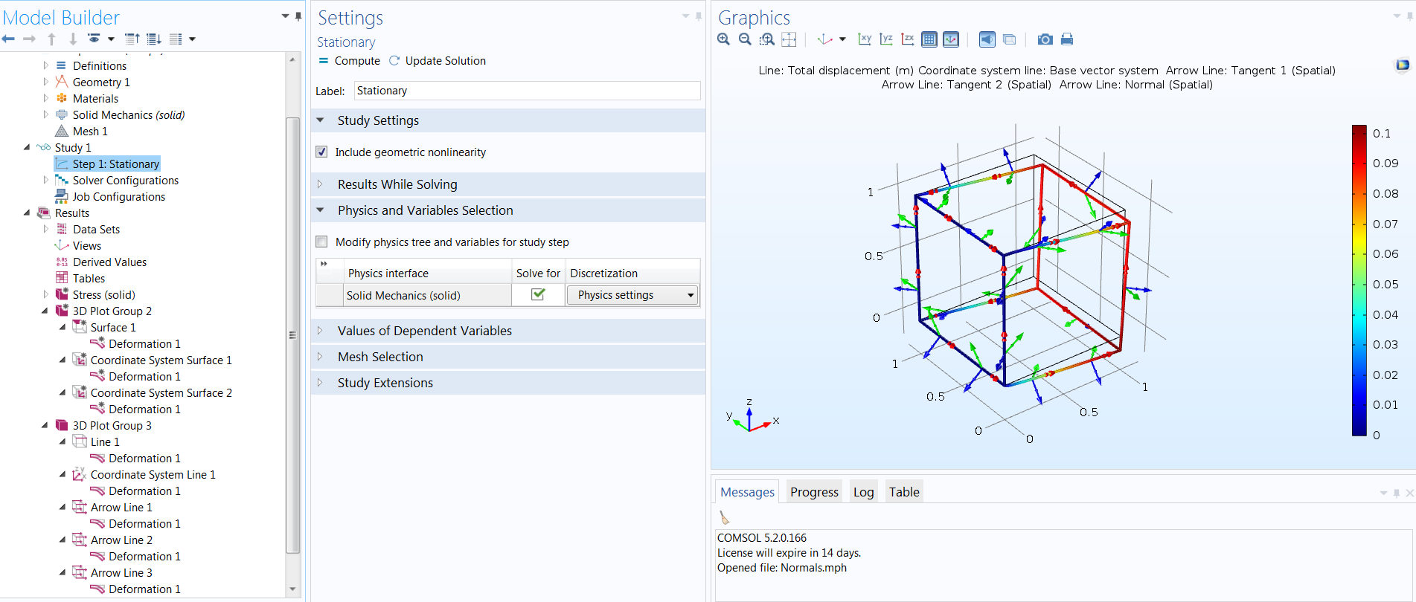The image size is (1416, 602).
Task: Expand the Mesh Selection section
Action: coord(379,357)
